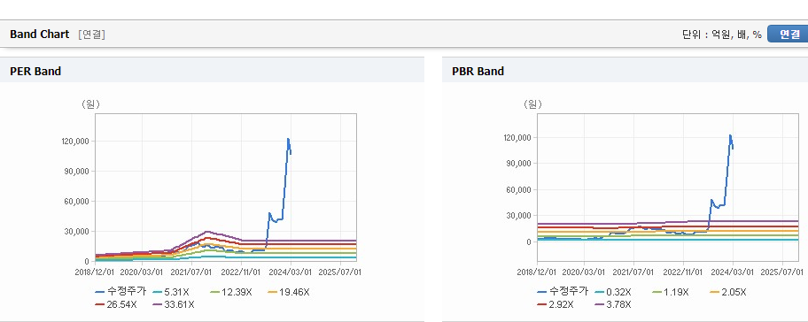808x322 pixels.
Task: Click 30,000 axis label in PER Band chart
Action: pyautogui.click(x=78, y=232)
